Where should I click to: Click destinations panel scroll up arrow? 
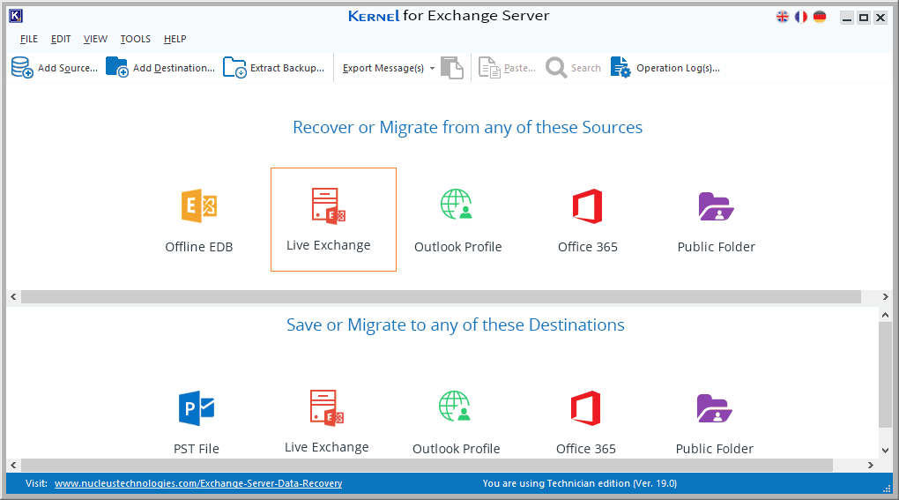885,315
